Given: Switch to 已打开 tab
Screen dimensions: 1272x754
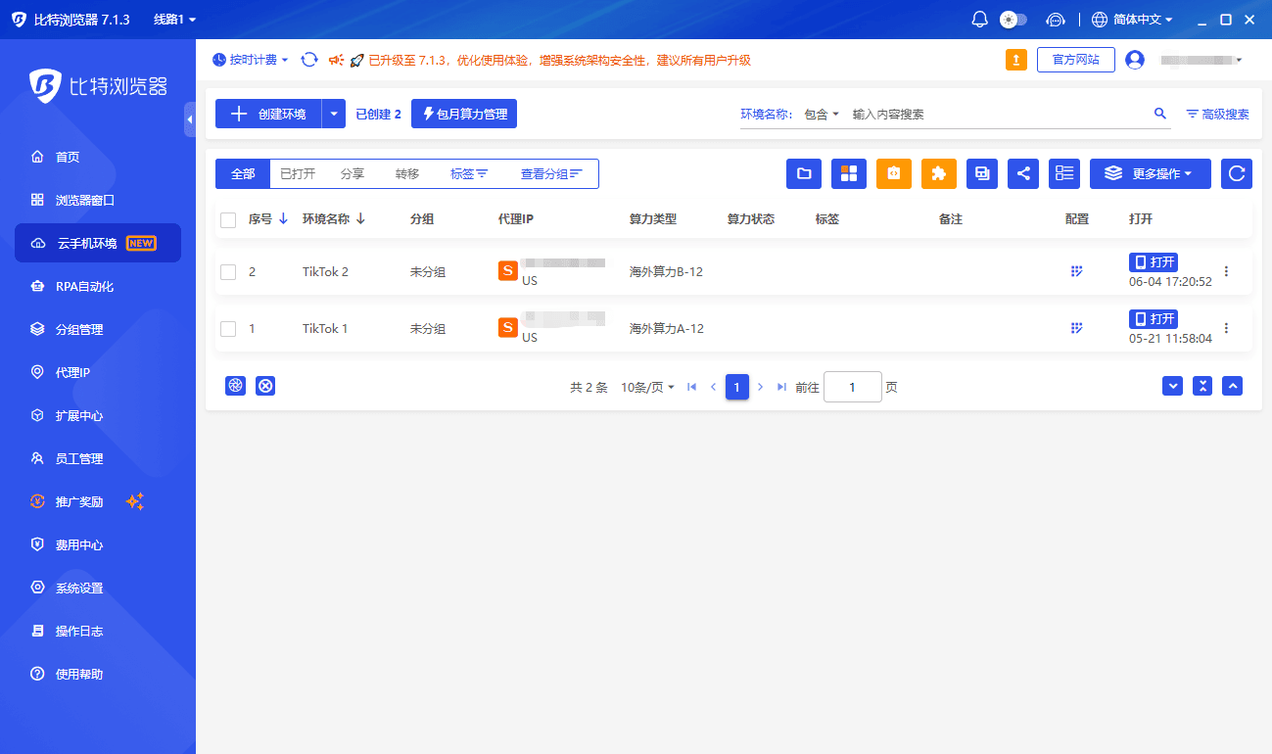Looking at the screenshot, I should [x=298, y=173].
